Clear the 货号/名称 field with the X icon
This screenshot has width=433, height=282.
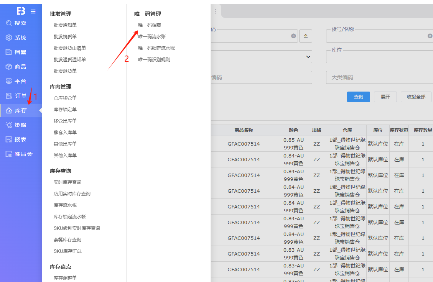click(430, 36)
